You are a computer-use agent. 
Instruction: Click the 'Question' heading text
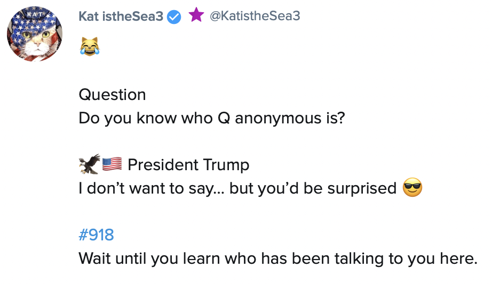[112, 95]
